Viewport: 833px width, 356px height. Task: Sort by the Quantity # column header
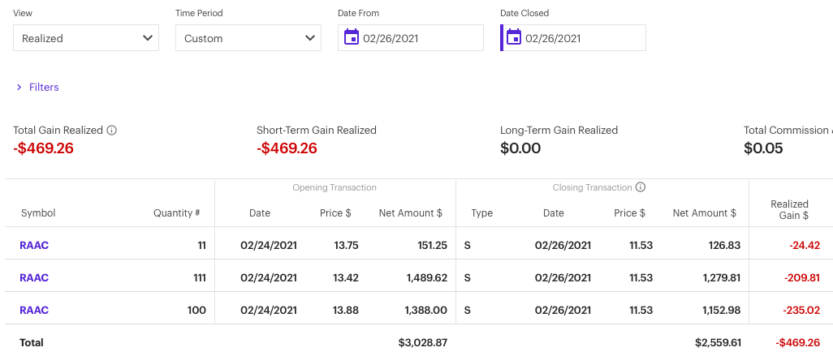[177, 213]
